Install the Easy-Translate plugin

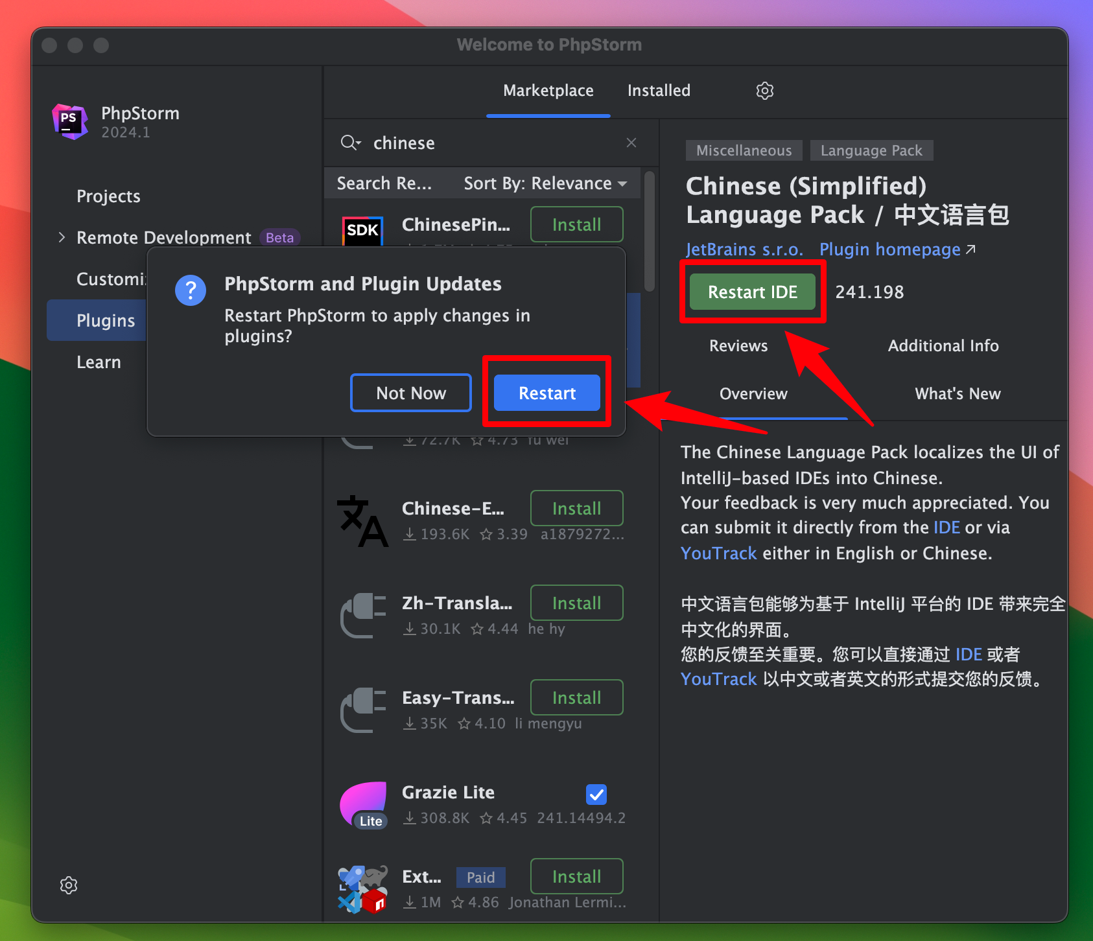(x=577, y=697)
